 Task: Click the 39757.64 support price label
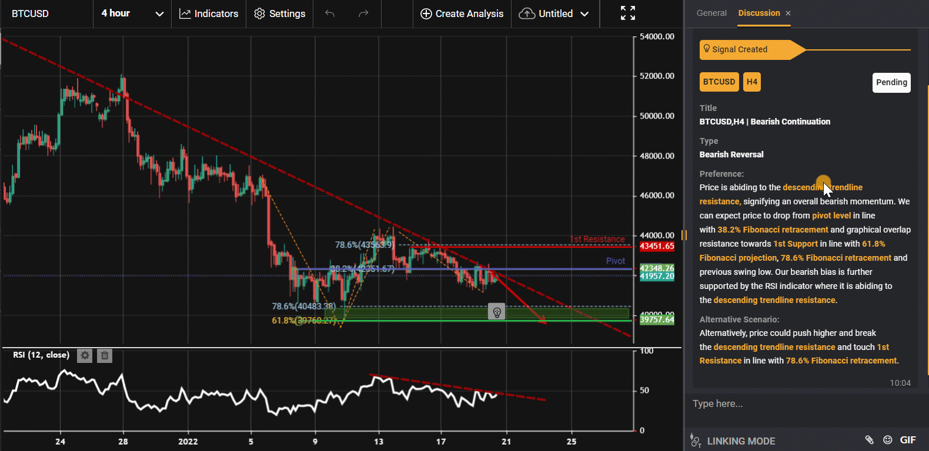[657, 319]
